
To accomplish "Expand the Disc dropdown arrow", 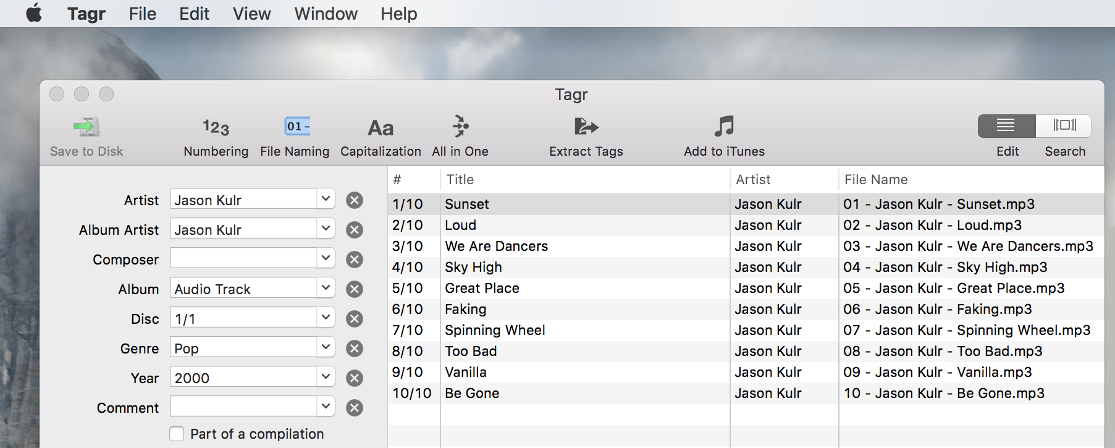I will (326, 318).
